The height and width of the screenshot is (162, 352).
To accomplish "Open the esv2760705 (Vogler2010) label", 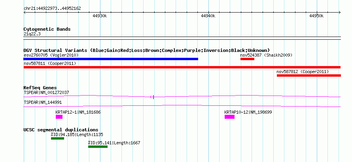I will (x=51, y=55).
